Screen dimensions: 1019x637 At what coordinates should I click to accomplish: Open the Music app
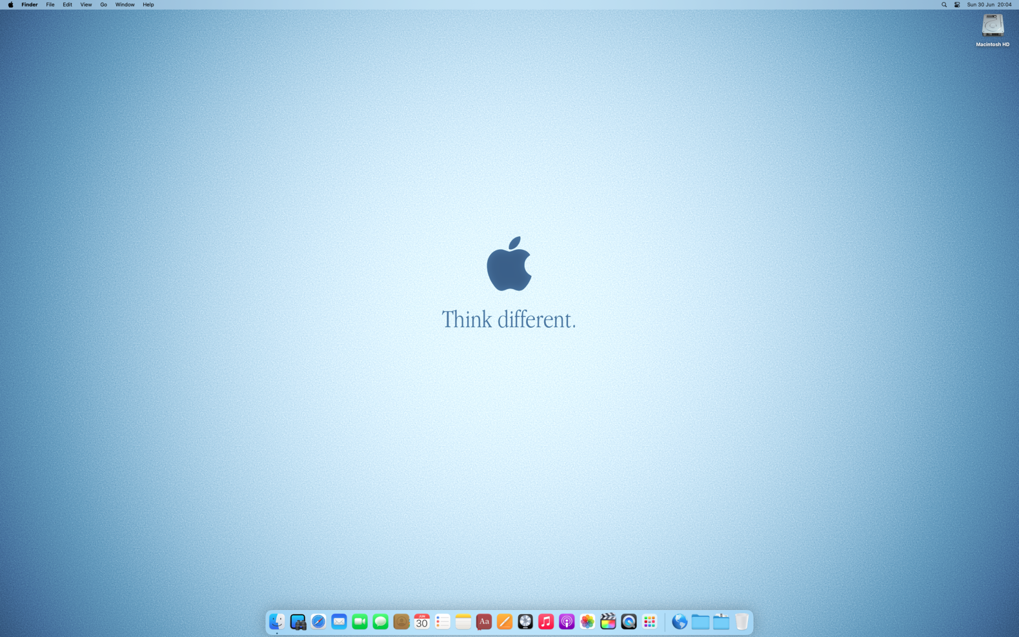(546, 622)
